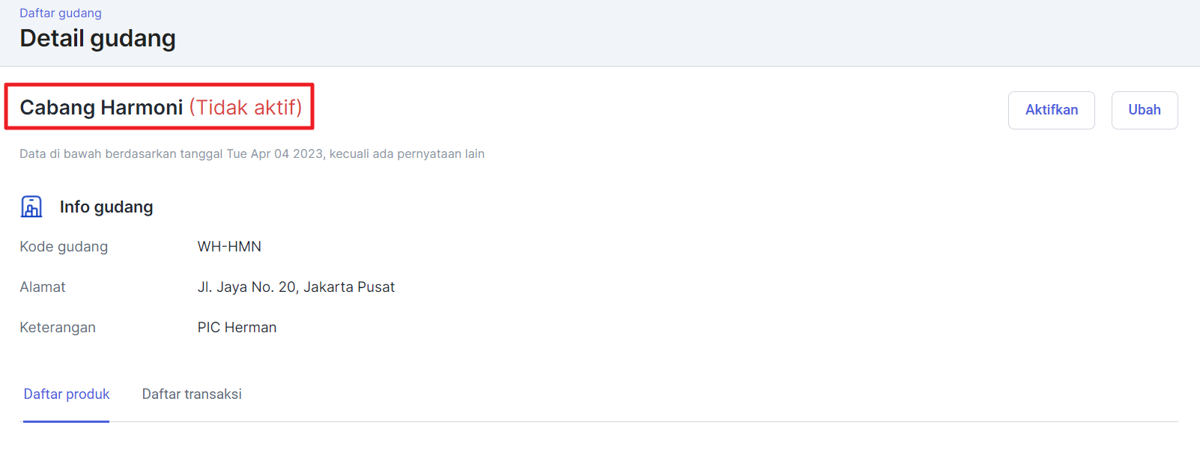Click the red (Tidak aktif) status label

(x=246, y=108)
